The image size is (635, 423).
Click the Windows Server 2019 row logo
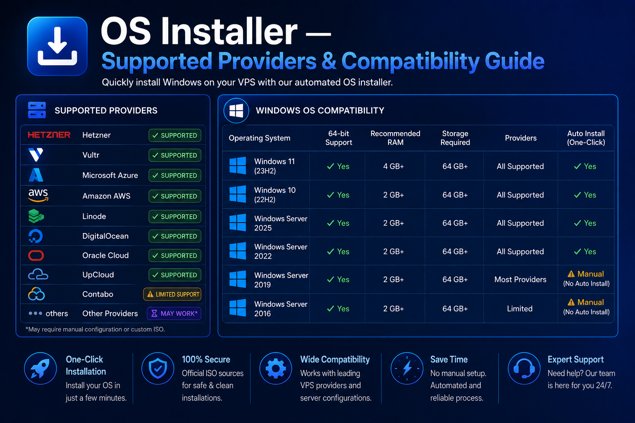coord(238,279)
